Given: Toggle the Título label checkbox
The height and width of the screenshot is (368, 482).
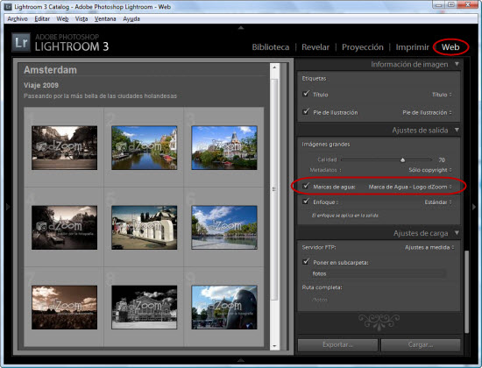Looking at the screenshot, I should pyautogui.click(x=306, y=94).
